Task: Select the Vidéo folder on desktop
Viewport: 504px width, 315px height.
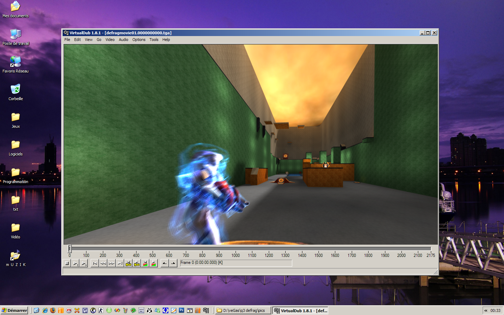Action: (x=15, y=230)
